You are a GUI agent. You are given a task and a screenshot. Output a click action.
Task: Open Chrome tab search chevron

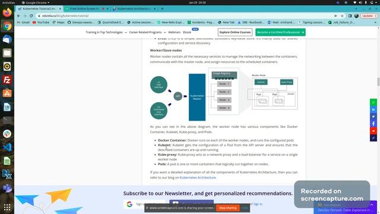[x=356, y=9]
